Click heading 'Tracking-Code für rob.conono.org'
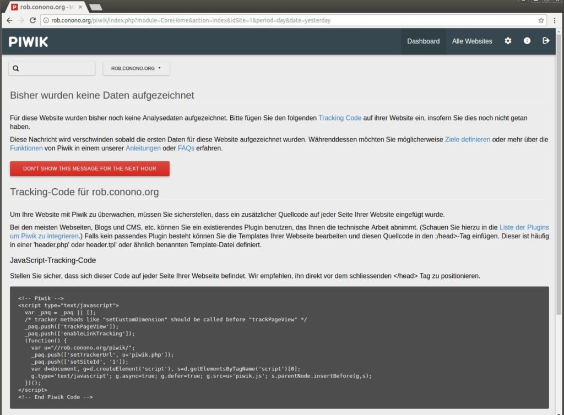 [x=84, y=192]
